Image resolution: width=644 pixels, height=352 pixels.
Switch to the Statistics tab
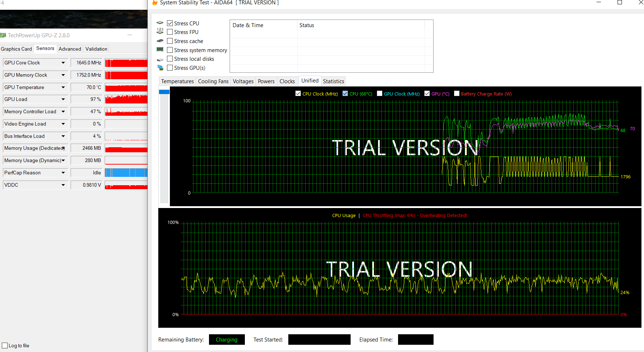[x=334, y=81]
